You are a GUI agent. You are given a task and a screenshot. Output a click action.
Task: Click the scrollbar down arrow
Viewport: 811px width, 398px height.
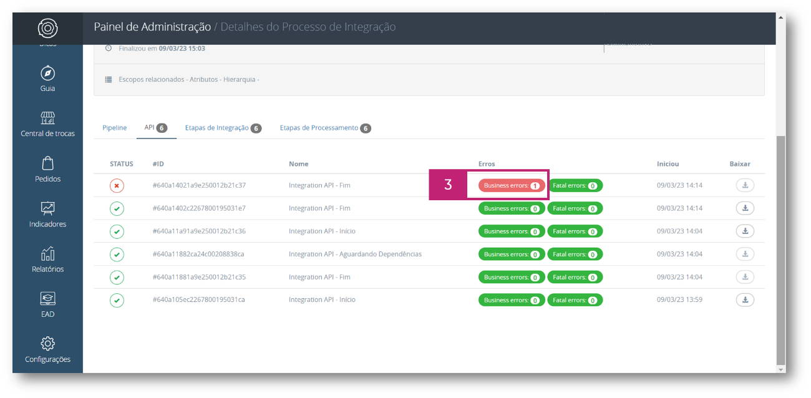coord(780,369)
